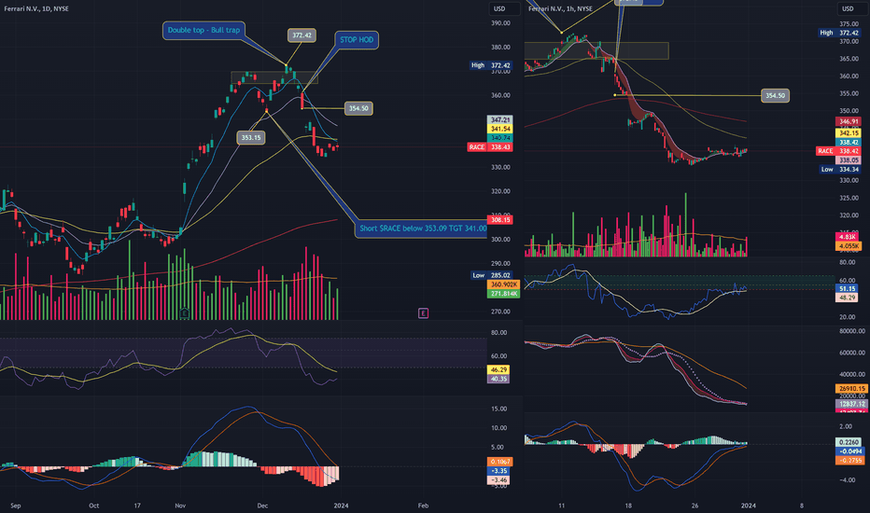
Task: Select the 'STOP HOD' callout
Action: 357,39
